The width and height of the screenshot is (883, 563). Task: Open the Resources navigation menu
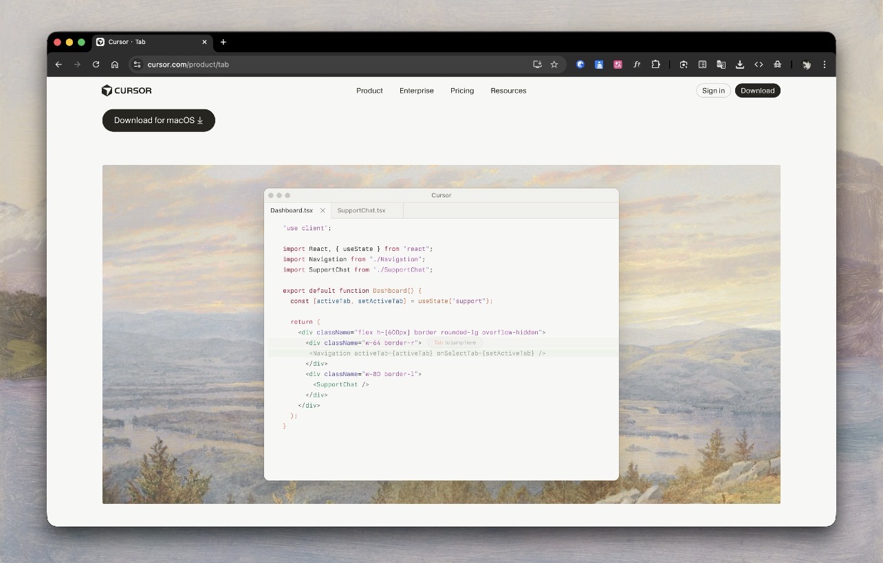[x=508, y=91]
